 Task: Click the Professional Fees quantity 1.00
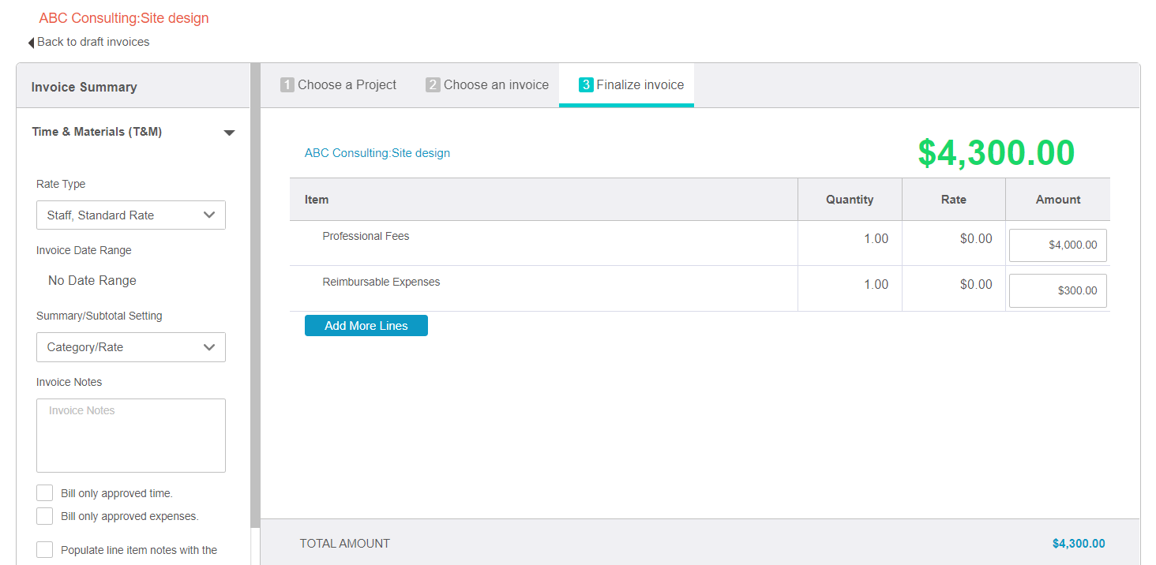876,238
